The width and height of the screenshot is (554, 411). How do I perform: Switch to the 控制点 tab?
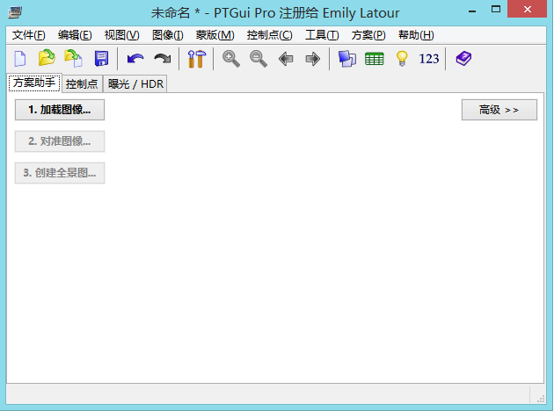[82, 83]
